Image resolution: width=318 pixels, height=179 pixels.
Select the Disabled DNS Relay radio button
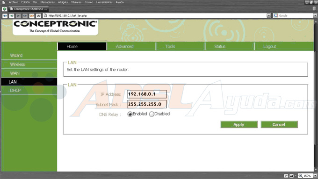tap(152, 114)
